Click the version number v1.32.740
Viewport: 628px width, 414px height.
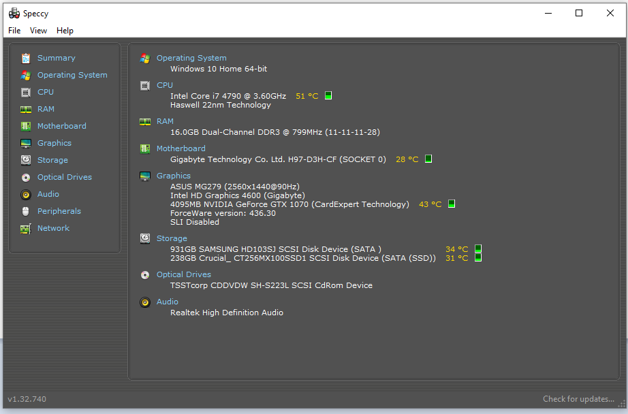27,399
